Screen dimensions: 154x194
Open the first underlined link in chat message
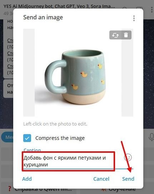click(x=10, y=40)
